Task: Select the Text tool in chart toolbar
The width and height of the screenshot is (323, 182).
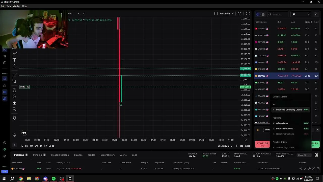Action: point(14,60)
